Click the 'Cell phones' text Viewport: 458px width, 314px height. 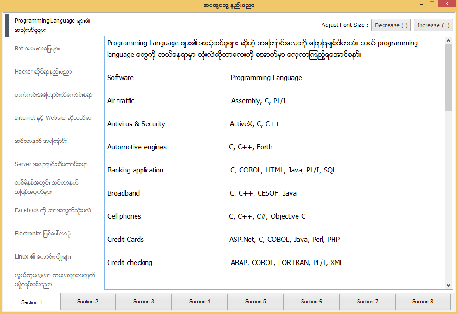tap(124, 216)
